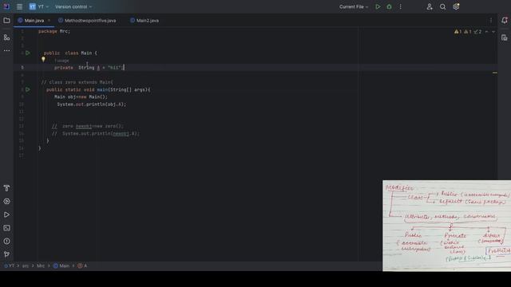Click the commented class zero extends Main line
The width and height of the screenshot is (511, 287).
click(77, 82)
